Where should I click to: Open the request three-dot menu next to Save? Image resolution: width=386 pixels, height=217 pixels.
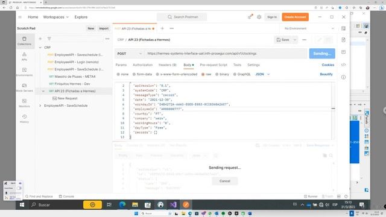tap(304, 40)
